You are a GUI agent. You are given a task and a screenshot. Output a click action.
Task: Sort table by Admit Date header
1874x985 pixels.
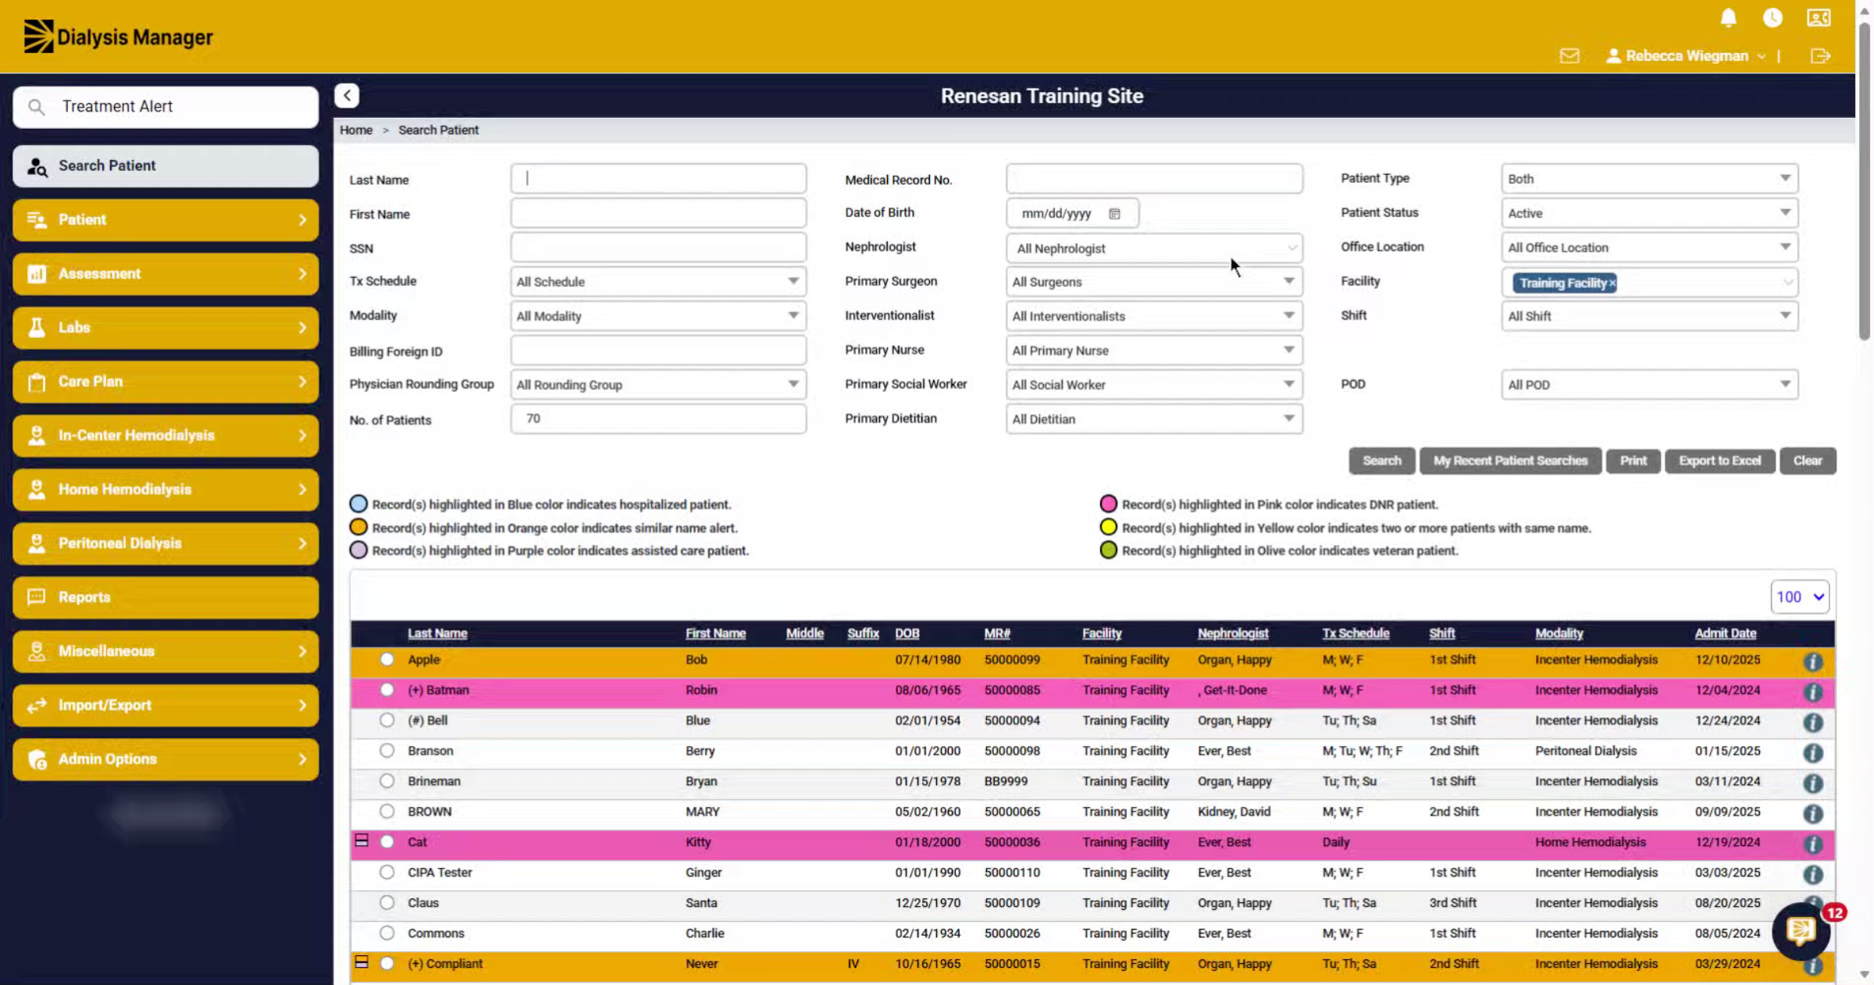coord(1725,633)
